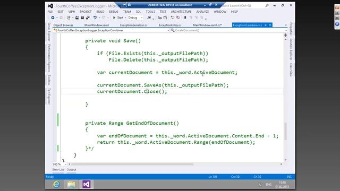This screenshot has height=191, width=340.
Task: Switch to the MainWindow.xaml tab
Action: point(97,25)
